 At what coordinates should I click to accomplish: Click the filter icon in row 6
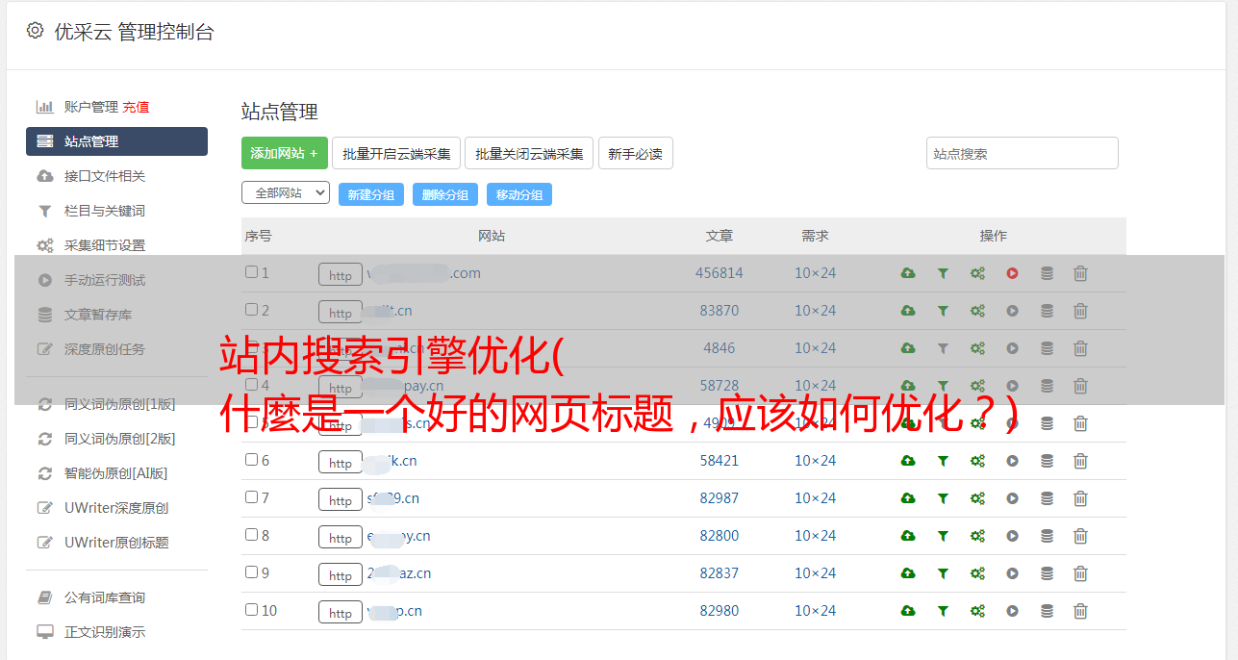[x=943, y=461]
